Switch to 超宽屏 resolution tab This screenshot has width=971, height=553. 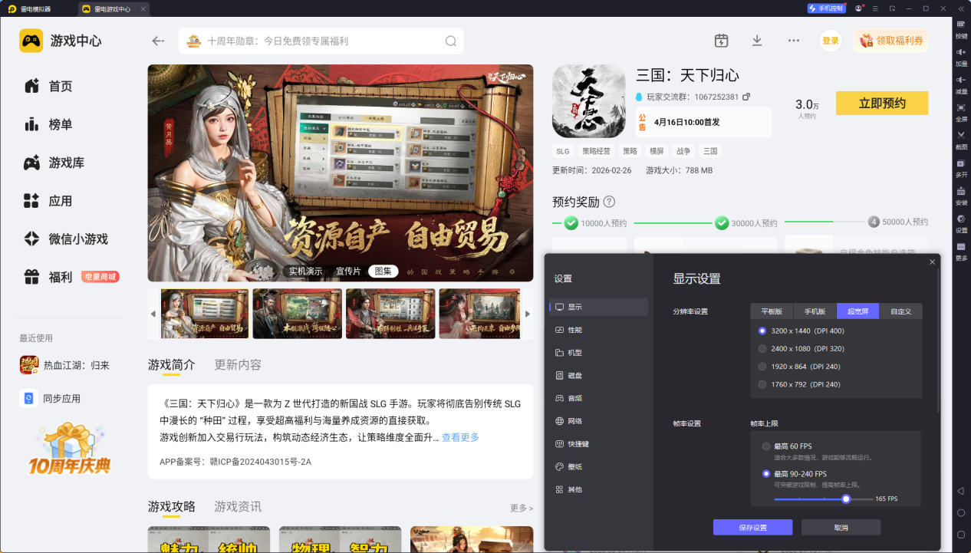(857, 311)
